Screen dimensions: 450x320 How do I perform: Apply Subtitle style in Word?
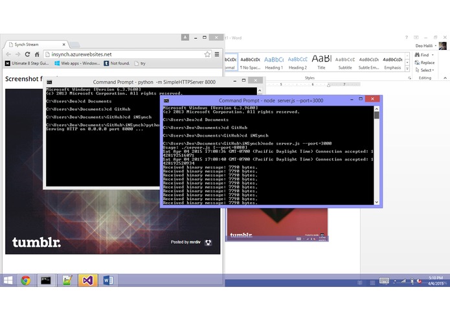tap(345, 63)
